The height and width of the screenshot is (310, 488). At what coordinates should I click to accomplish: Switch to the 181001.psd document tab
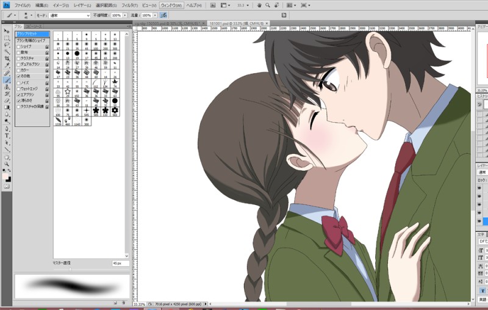[x=236, y=23]
